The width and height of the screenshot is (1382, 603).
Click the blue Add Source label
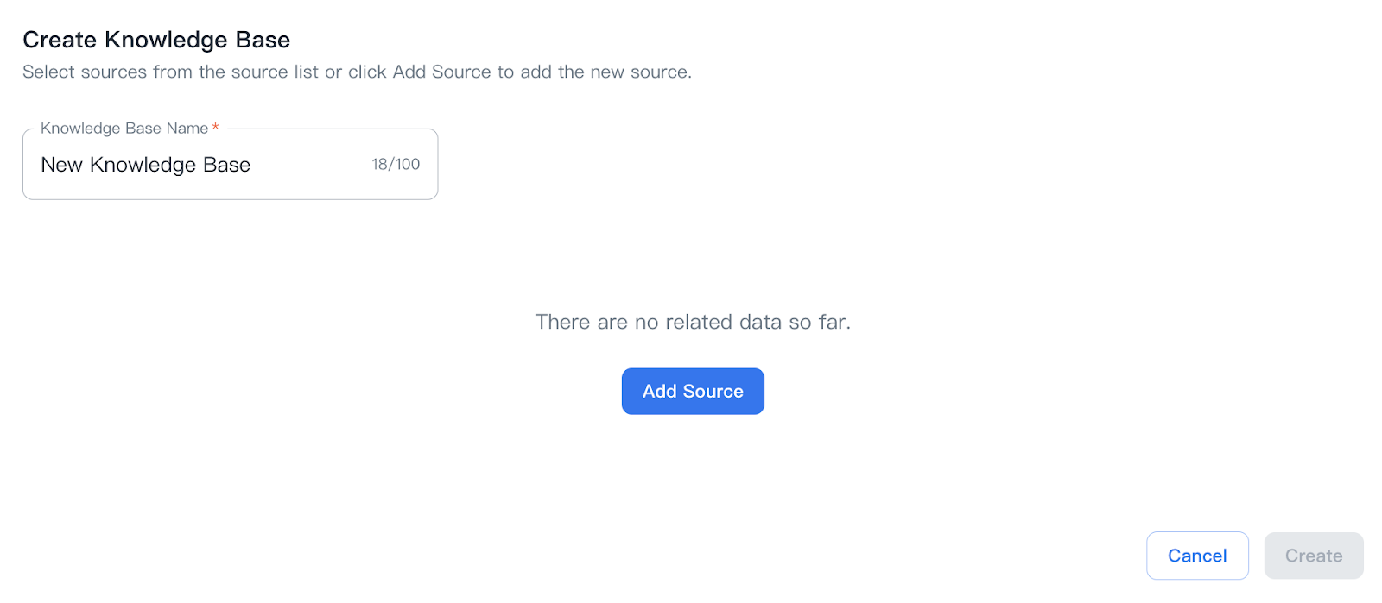pyautogui.click(x=692, y=391)
